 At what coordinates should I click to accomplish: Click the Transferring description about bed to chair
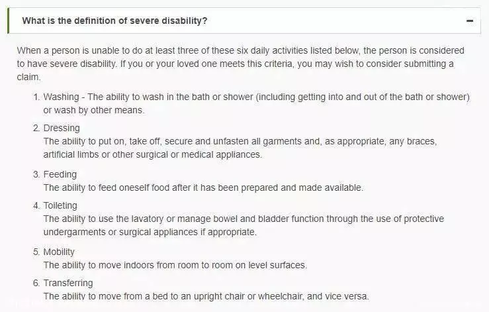coord(206,296)
